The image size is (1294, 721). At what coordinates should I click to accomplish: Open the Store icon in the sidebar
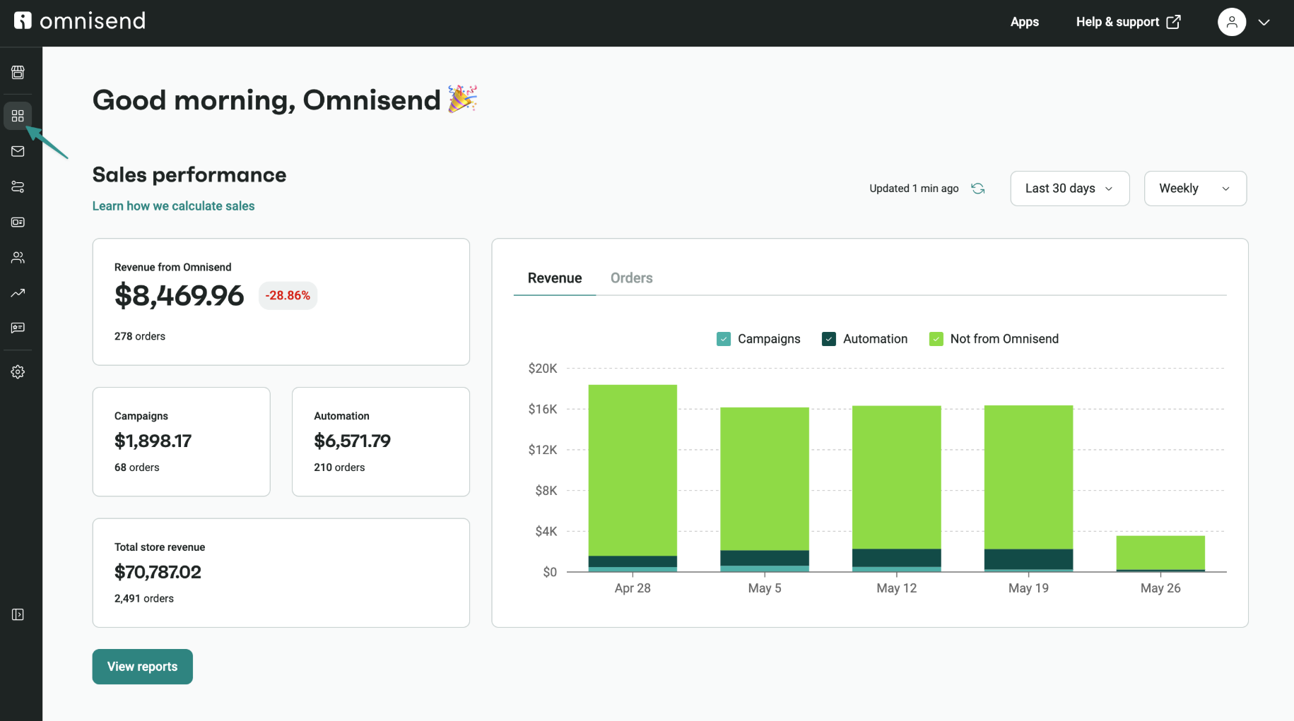pyautogui.click(x=18, y=71)
